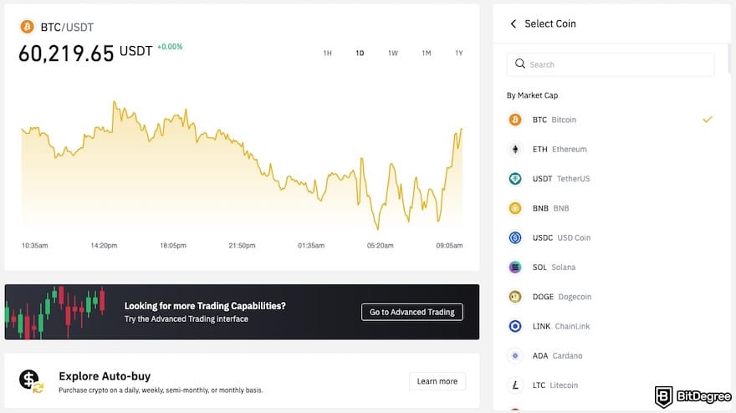Click the By Market Cap label
This screenshot has width=736, height=413.
[x=532, y=95]
